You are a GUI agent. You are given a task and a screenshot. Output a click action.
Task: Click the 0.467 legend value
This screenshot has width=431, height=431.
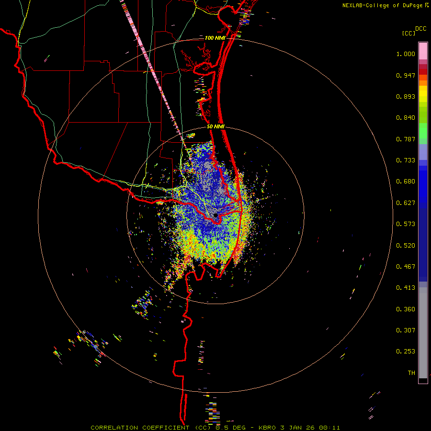click(406, 267)
